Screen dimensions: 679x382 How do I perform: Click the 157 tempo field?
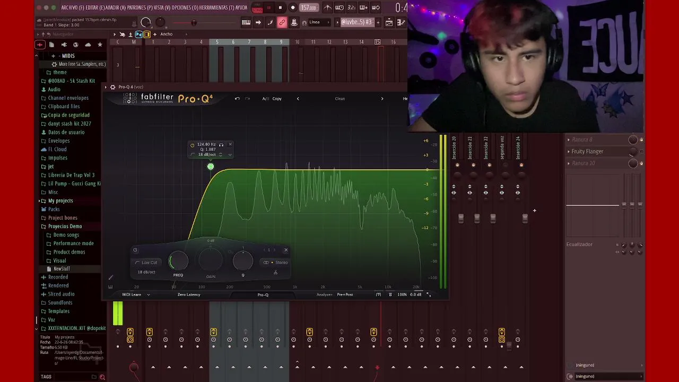point(308,8)
